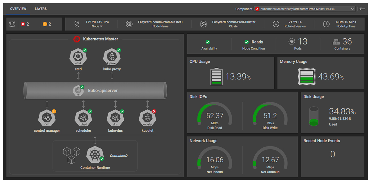
Task: Click the etcd component icon
Action: pyautogui.click(x=78, y=57)
